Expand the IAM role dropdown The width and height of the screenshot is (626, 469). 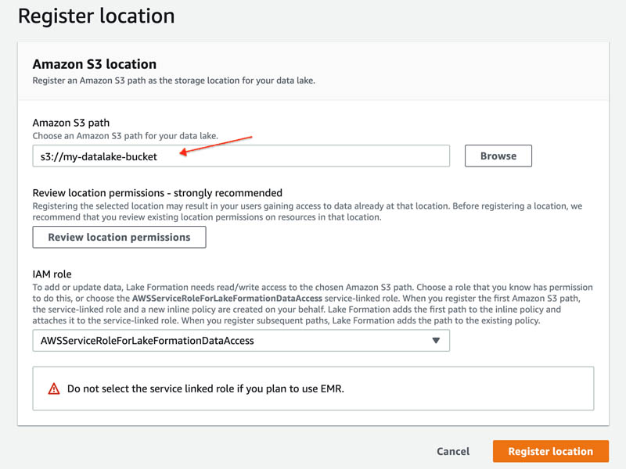241,341
